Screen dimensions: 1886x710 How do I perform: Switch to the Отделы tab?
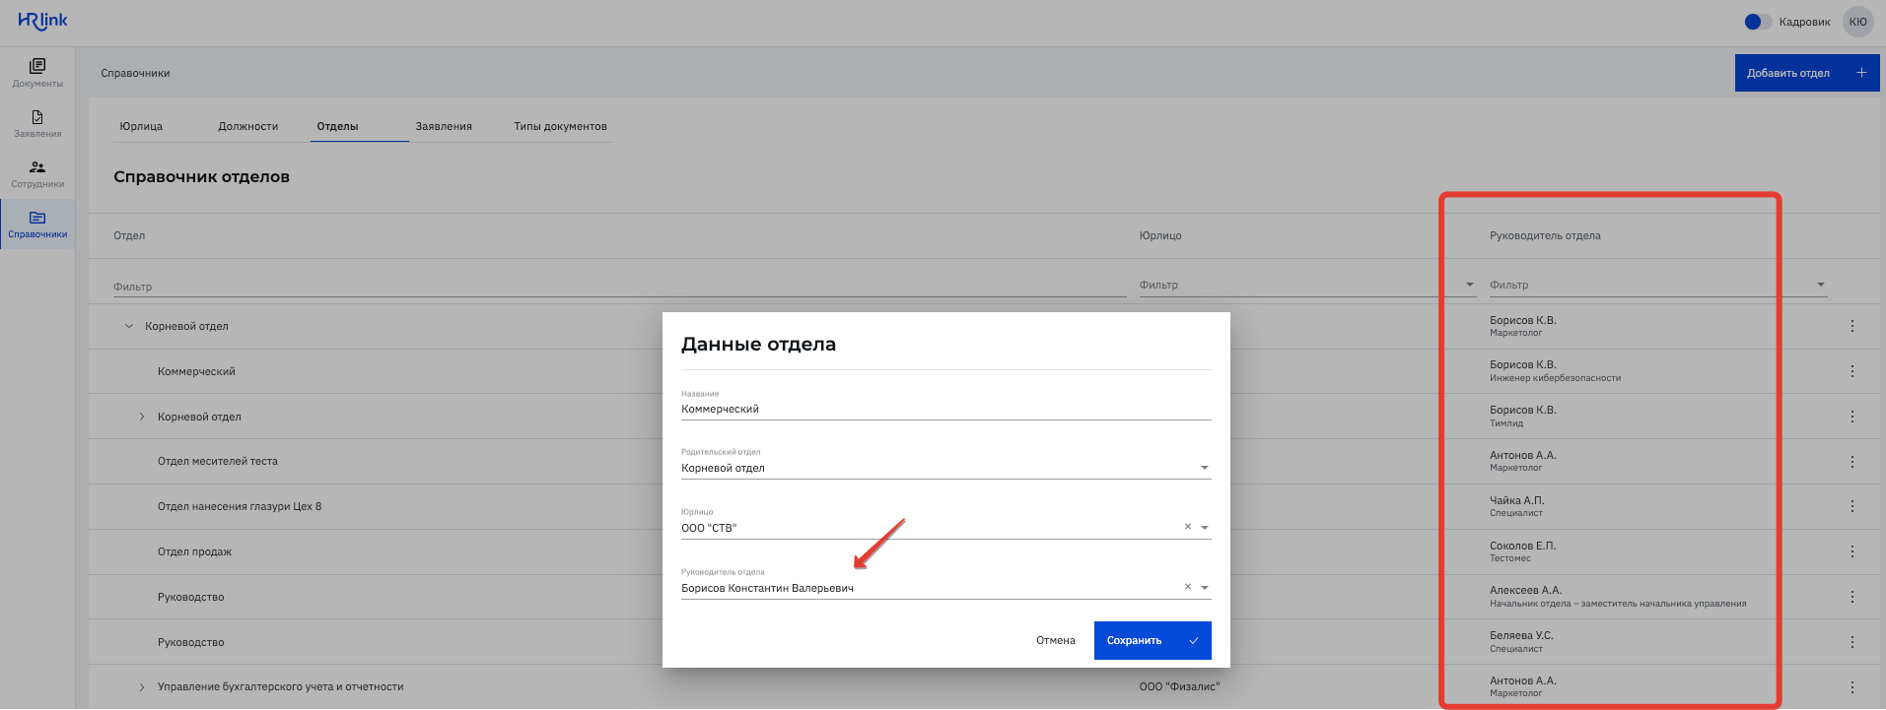point(337,126)
